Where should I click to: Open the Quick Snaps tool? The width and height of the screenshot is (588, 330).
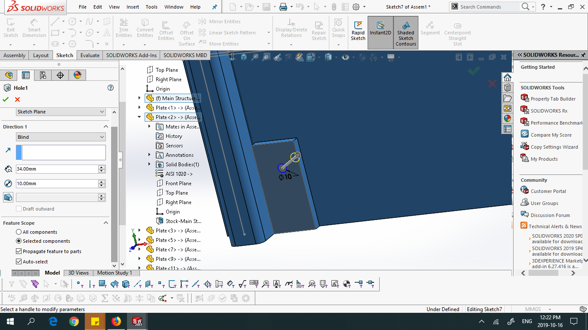pyautogui.click(x=338, y=28)
